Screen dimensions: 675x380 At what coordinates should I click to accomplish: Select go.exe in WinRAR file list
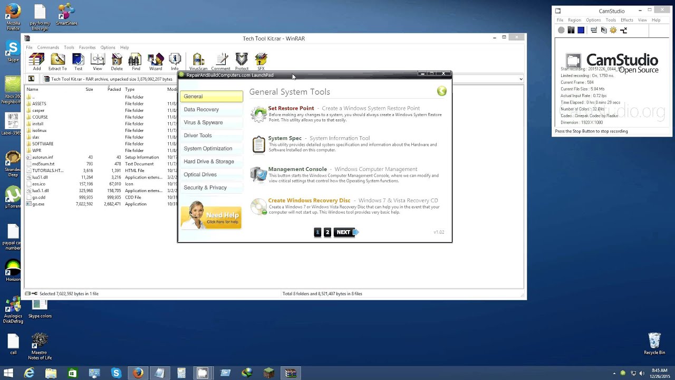pyautogui.click(x=38, y=204)
